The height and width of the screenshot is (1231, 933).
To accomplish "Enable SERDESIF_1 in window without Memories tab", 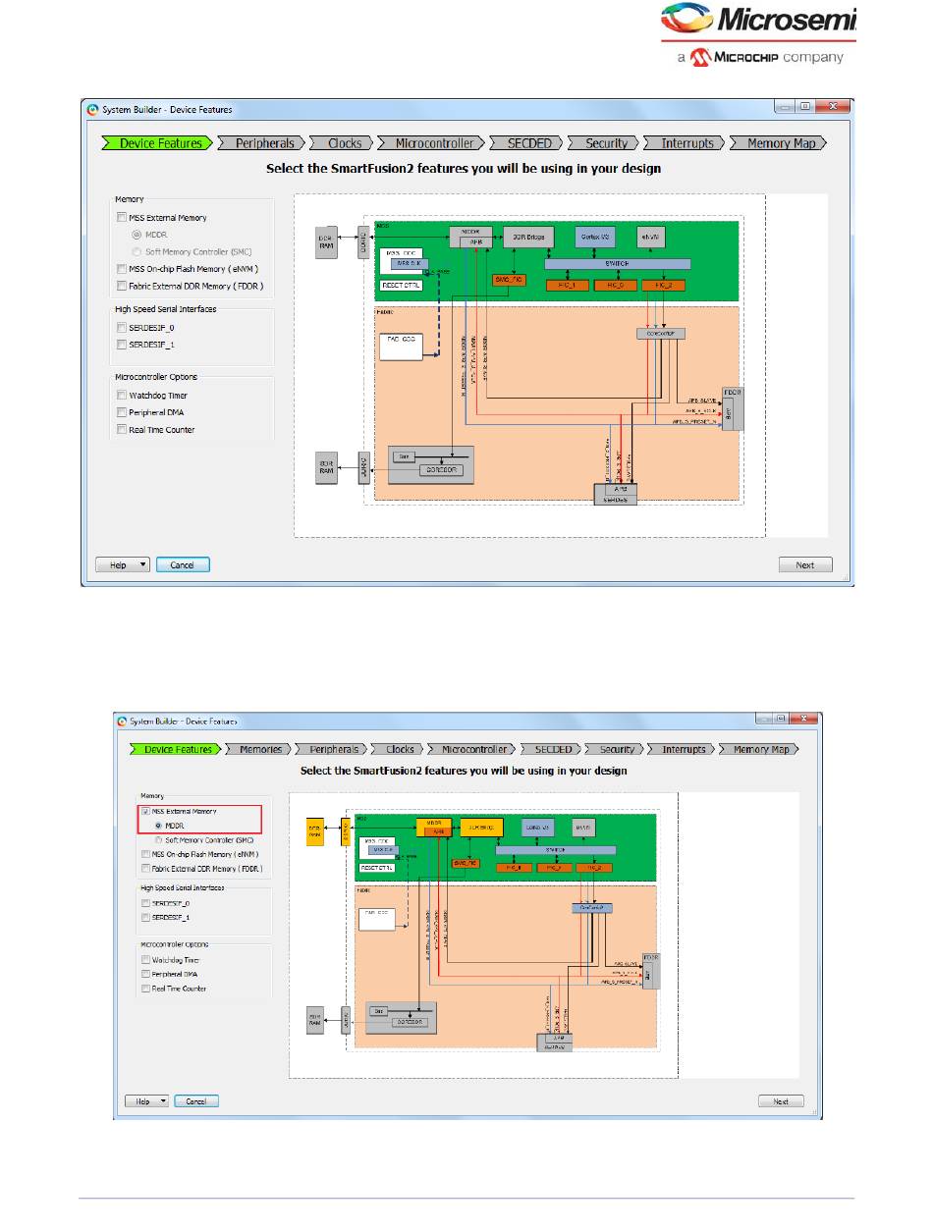I will [121, 345].
